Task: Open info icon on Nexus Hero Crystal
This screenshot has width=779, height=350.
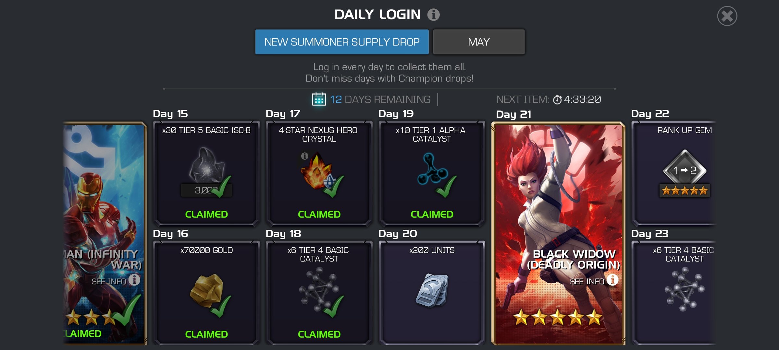Action: pos(304,156)
